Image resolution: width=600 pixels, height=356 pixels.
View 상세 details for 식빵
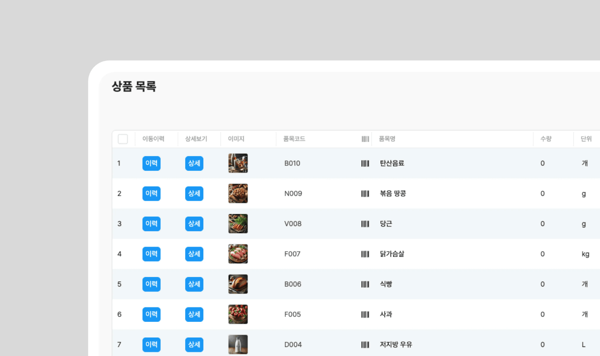pos(194,284)
